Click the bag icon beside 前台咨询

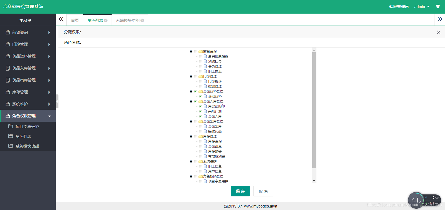8,32
